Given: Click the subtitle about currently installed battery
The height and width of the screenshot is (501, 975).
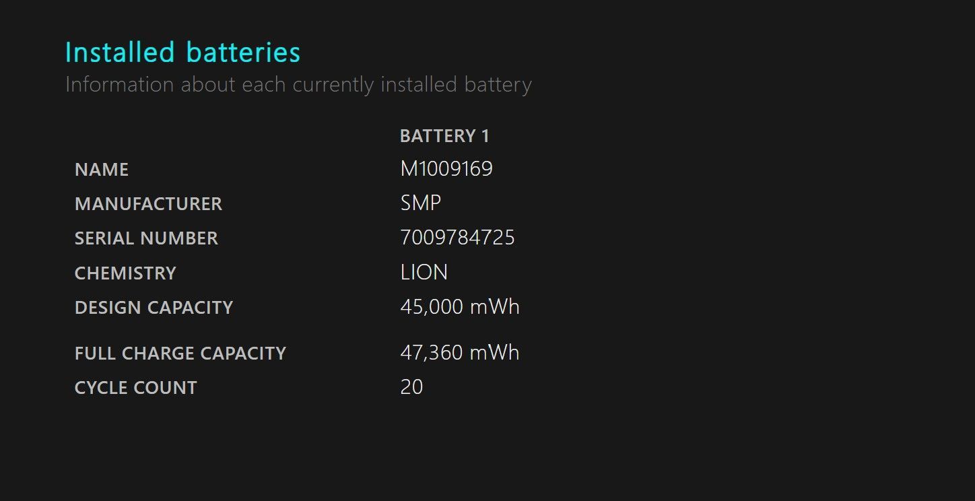Looking at the screenshot, I should (298, 85).
